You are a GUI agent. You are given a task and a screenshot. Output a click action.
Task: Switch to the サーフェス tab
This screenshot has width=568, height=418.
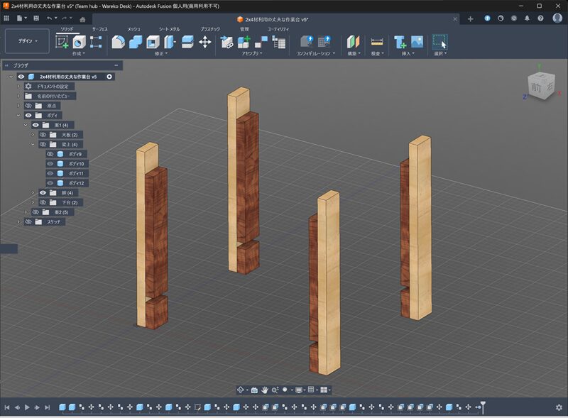[x=99, y=29]
